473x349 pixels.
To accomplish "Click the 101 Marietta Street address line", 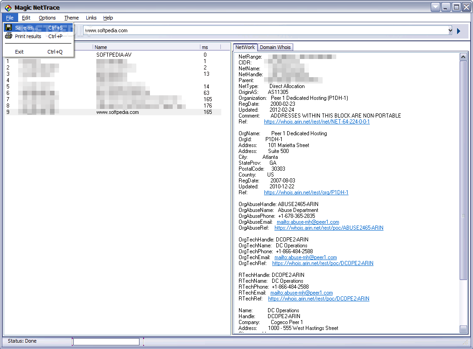I will 289,145.
